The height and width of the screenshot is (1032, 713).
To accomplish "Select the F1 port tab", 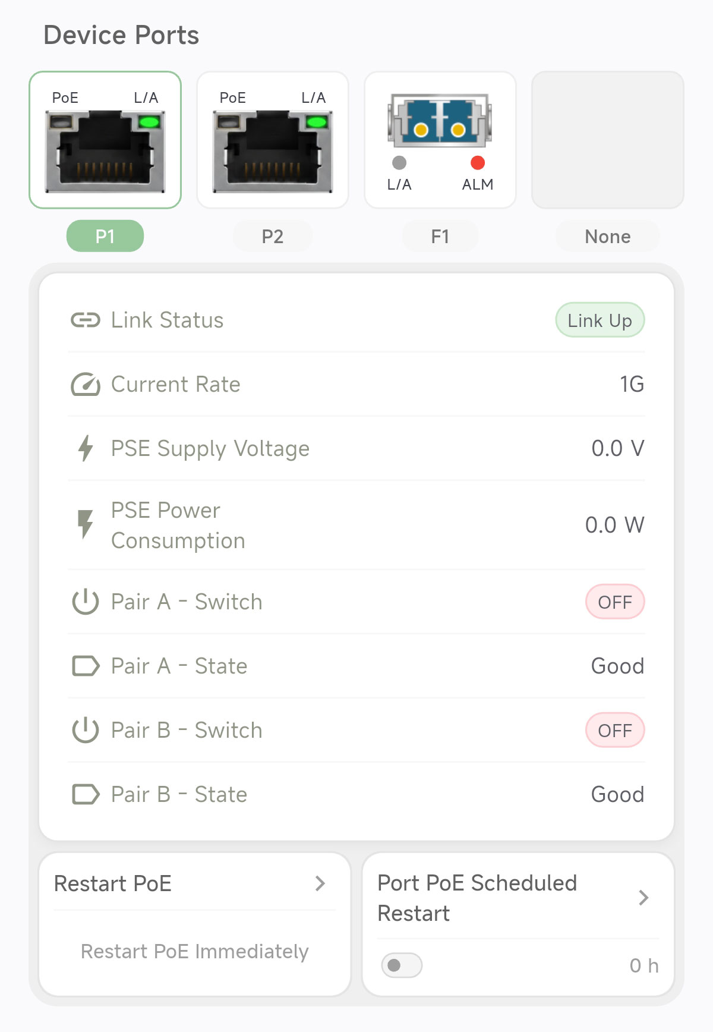I will click(x=440, y=237).
